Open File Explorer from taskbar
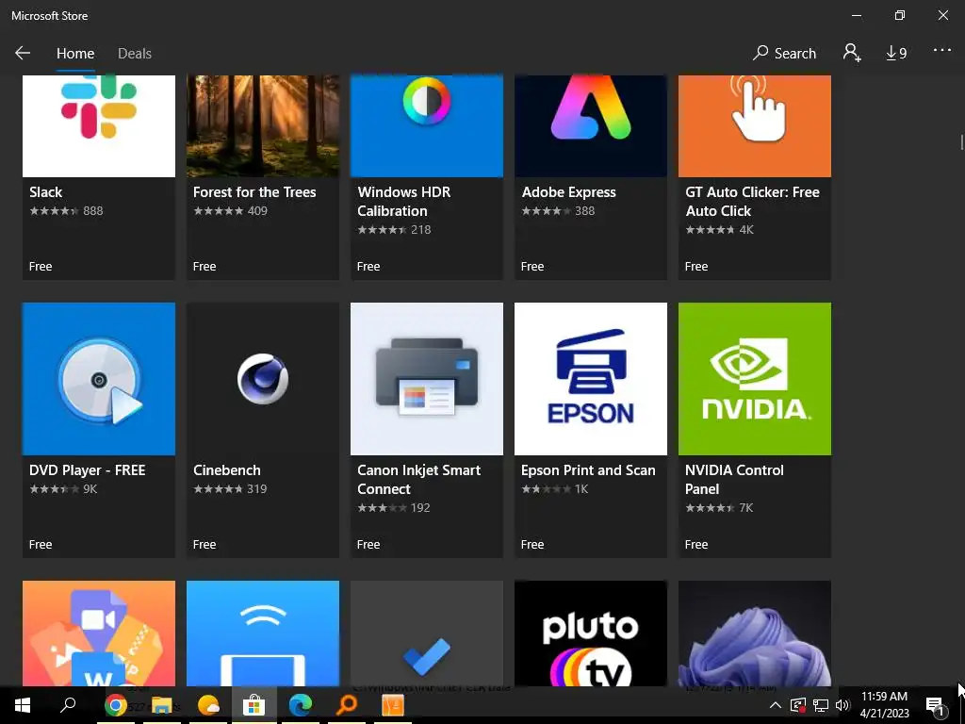 click(162, 705)
